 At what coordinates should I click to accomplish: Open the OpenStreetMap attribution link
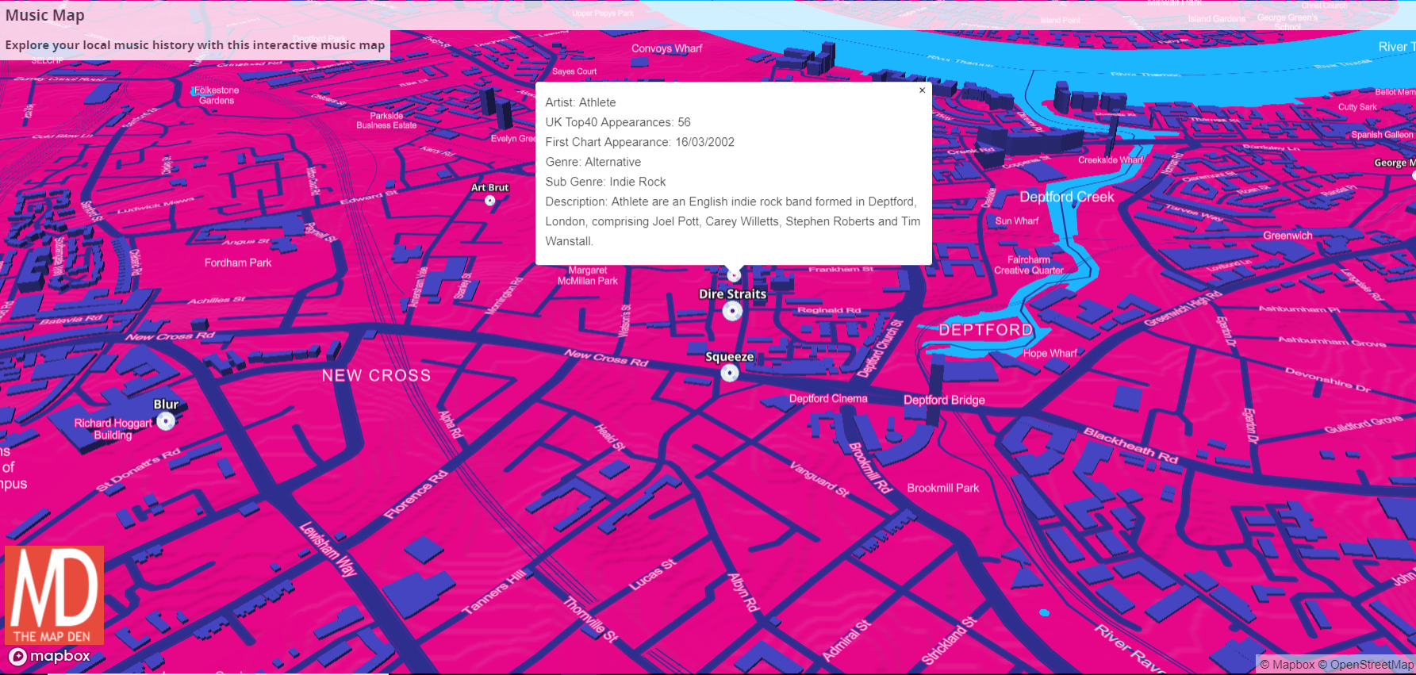tap(1366, 665)
